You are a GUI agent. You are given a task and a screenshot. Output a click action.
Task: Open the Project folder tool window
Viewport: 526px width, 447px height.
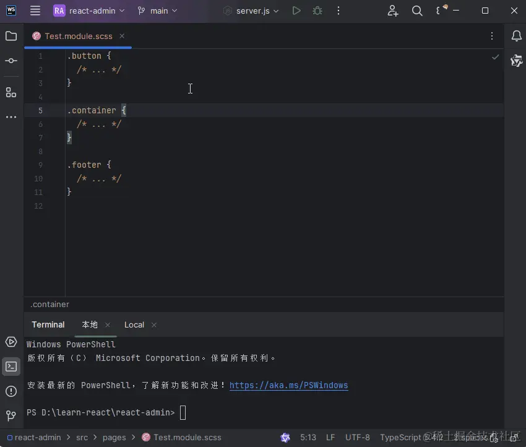point(11,36)
